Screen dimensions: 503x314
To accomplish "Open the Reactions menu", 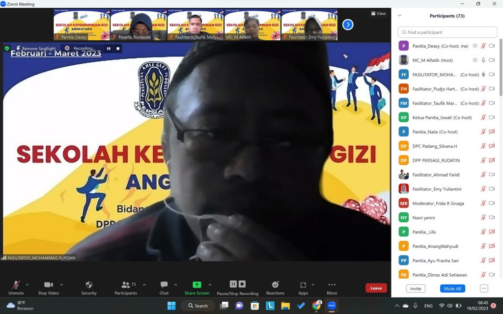I will pyautogui.click(x=275, y=285).
